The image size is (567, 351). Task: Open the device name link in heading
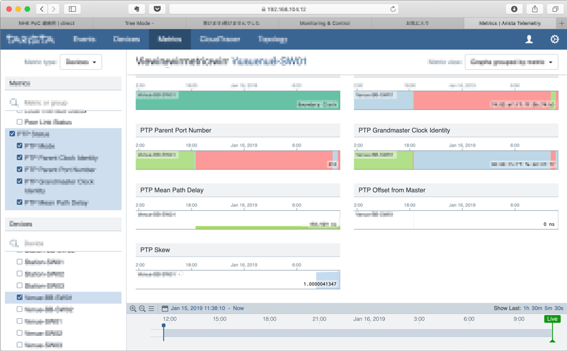pyautogui.click(x=268, y=62)
